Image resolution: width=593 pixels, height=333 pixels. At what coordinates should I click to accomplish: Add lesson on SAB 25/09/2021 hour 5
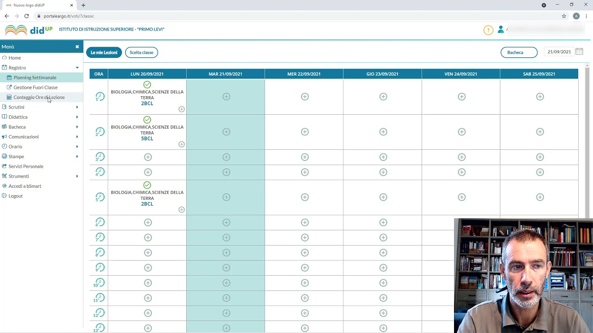click(x=540, y=197)
